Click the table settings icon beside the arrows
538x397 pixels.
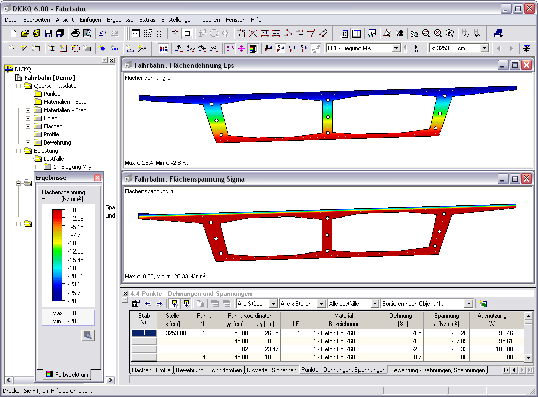(136, 304)
